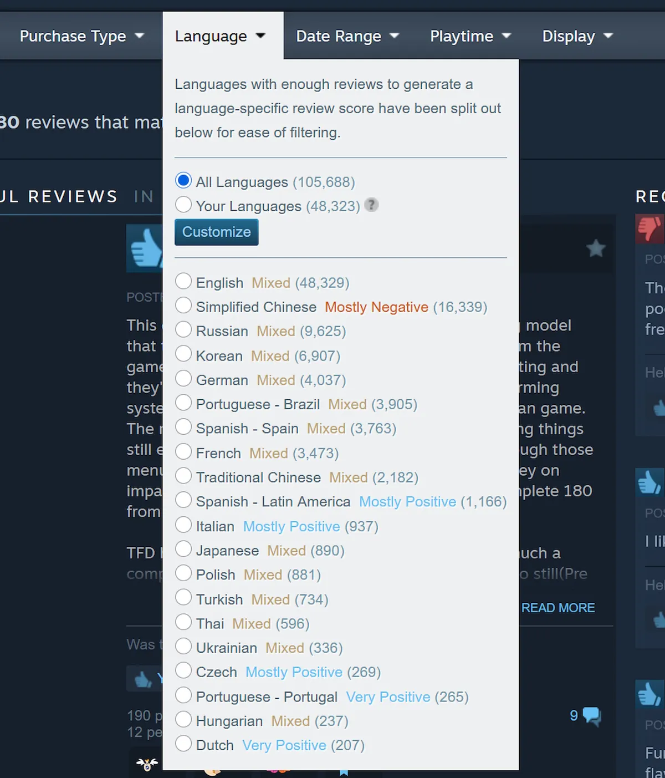Open the Date Range filter dropdown

tap(347, 36)
